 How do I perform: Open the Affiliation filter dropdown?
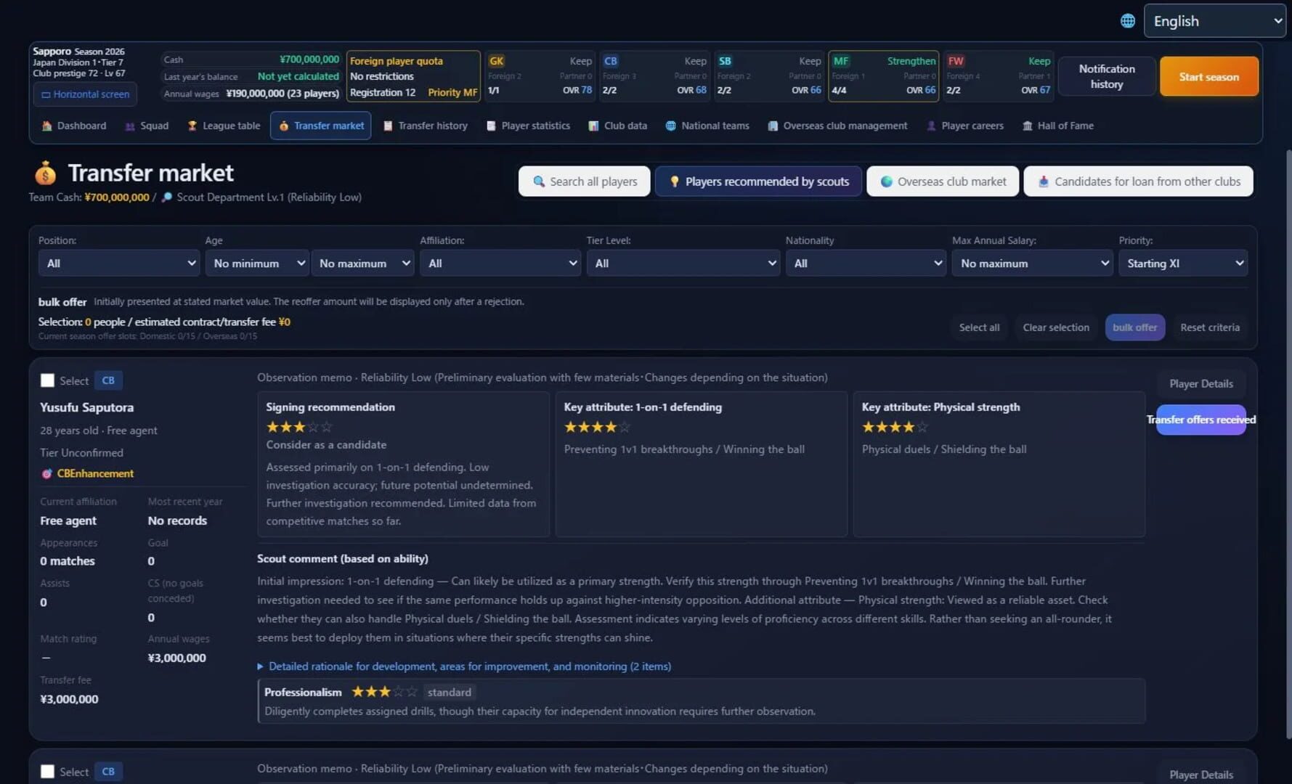[x=500, y=263]
